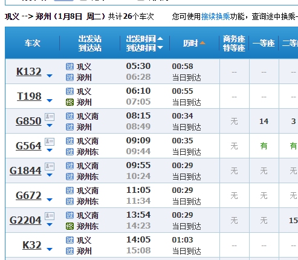298x260 pixels.
Task: Sort by 历时 duration column
Action: [194, 43]
